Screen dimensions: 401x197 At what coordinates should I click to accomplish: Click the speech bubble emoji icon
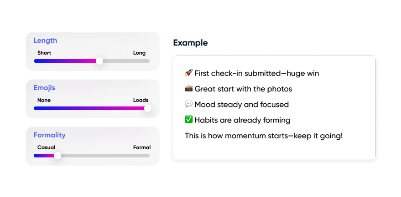point(188,104)
